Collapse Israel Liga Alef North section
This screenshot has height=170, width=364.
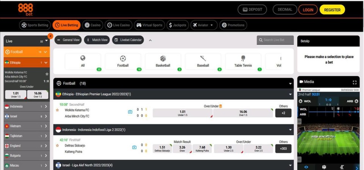click(x=173, y=165)
